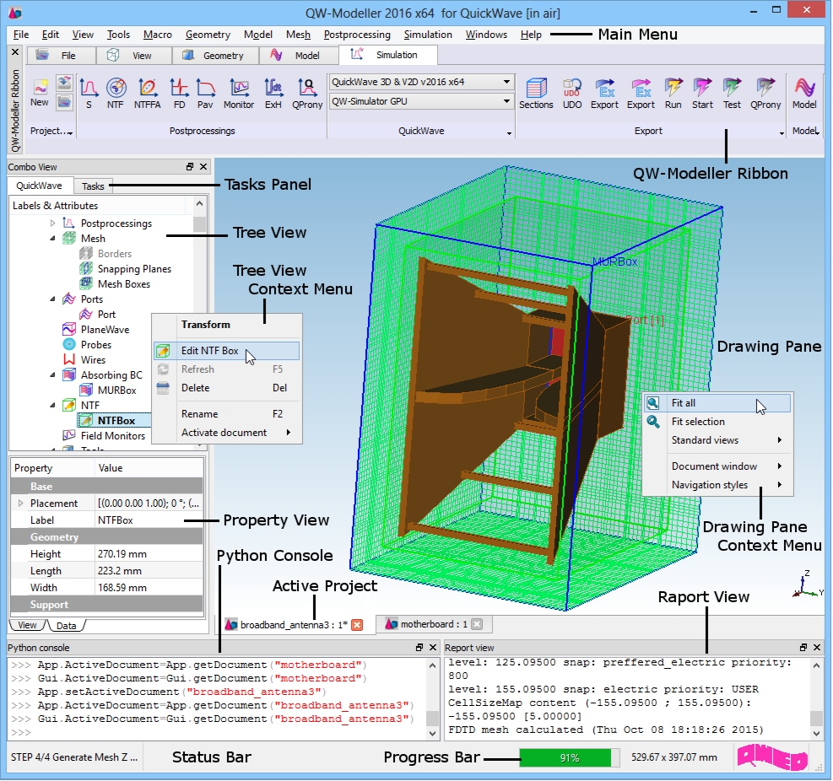
Task: Add a field Monitor from the ribbon
Action: (239, 93)
